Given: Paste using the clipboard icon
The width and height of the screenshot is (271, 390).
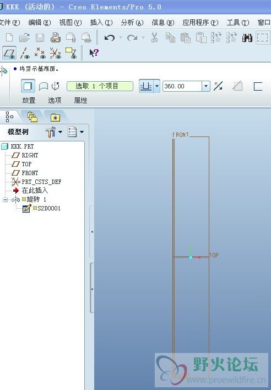Looking at the screenshot, I should (x=186, y=38).
